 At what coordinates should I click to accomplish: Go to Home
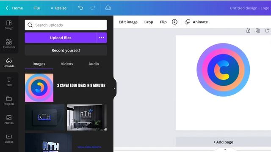pyautogui.click(x=17, y=8)
